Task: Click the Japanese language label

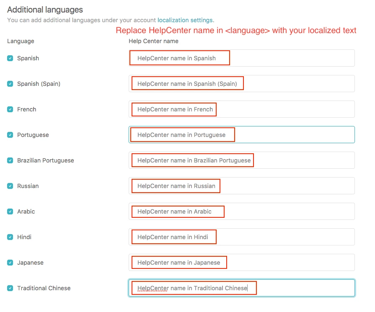Action: click(x=30, y=263)
